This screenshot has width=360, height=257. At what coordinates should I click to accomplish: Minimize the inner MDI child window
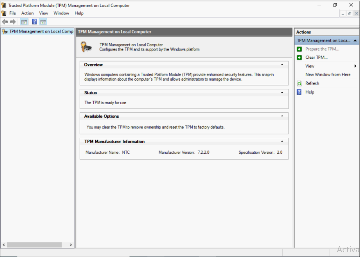tap(343, 13)
